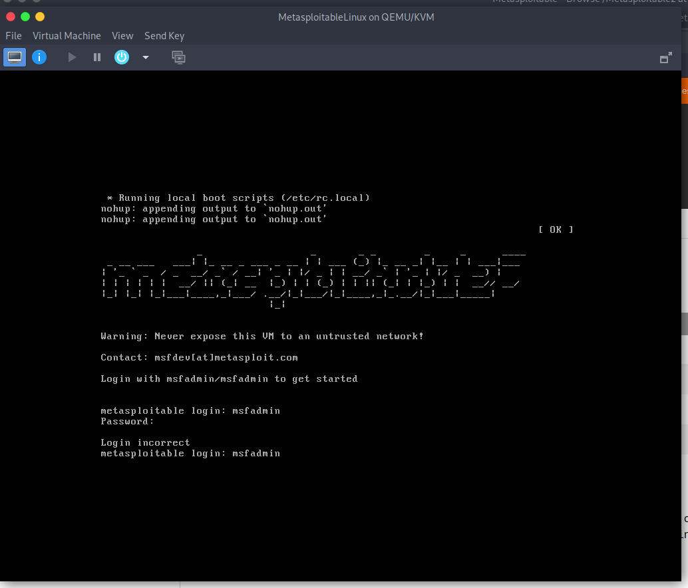Open the View menu
Screen dimensions: 688x588
[122, 36]
